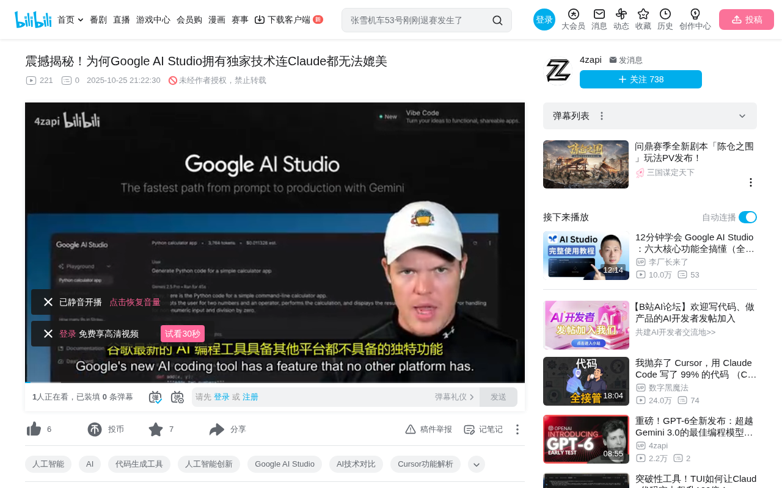Screen dimensions: 782x488
Task: Toggle 自动连播 autoplay switch
Action: (x=748, y=217)
